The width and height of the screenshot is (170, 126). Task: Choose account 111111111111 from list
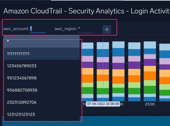[x=42, y=54]
